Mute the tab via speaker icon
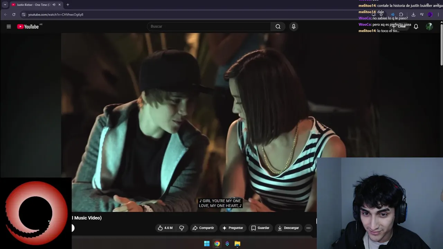Screen dimensions: 443x249 point(54,5)
